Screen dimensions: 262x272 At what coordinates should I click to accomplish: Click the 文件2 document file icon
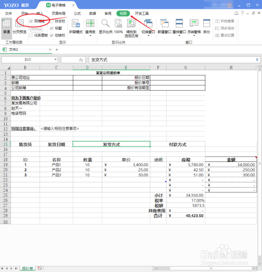pos(5,50)
